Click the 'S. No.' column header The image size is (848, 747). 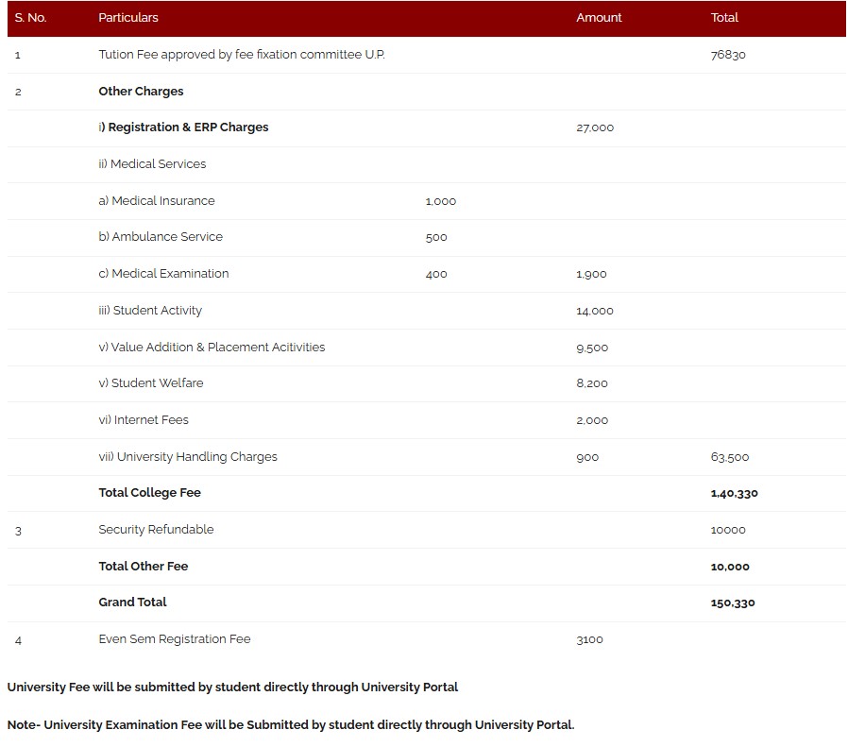30,18
